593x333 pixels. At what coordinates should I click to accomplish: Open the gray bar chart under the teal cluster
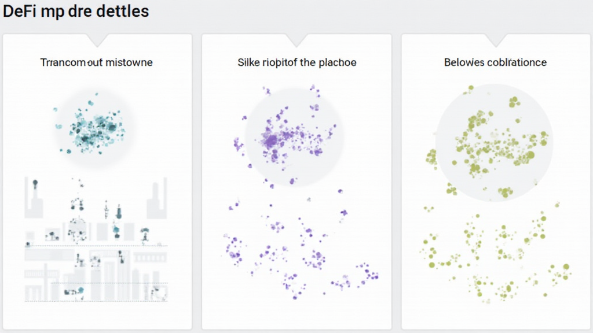coord(96,243)
